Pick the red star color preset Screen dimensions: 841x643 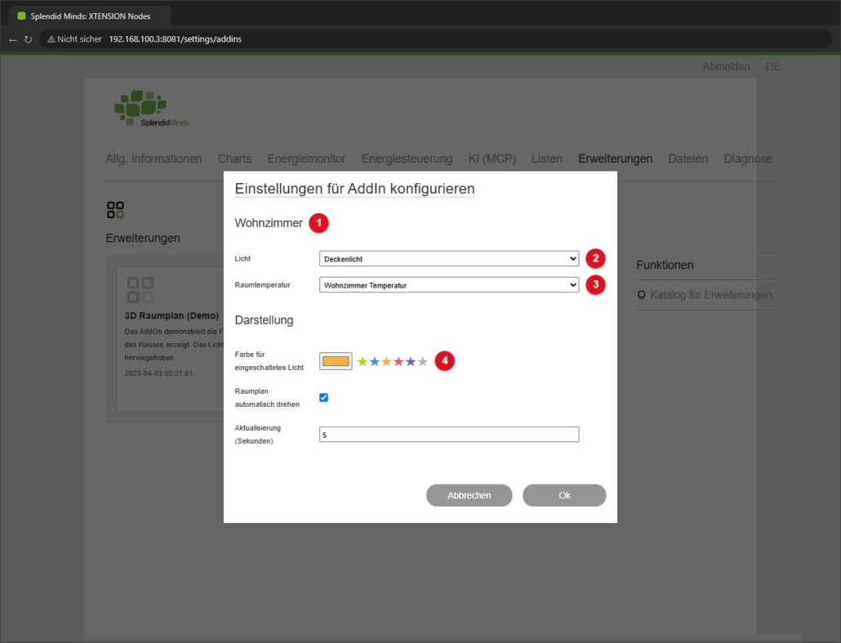click(398, 361)
